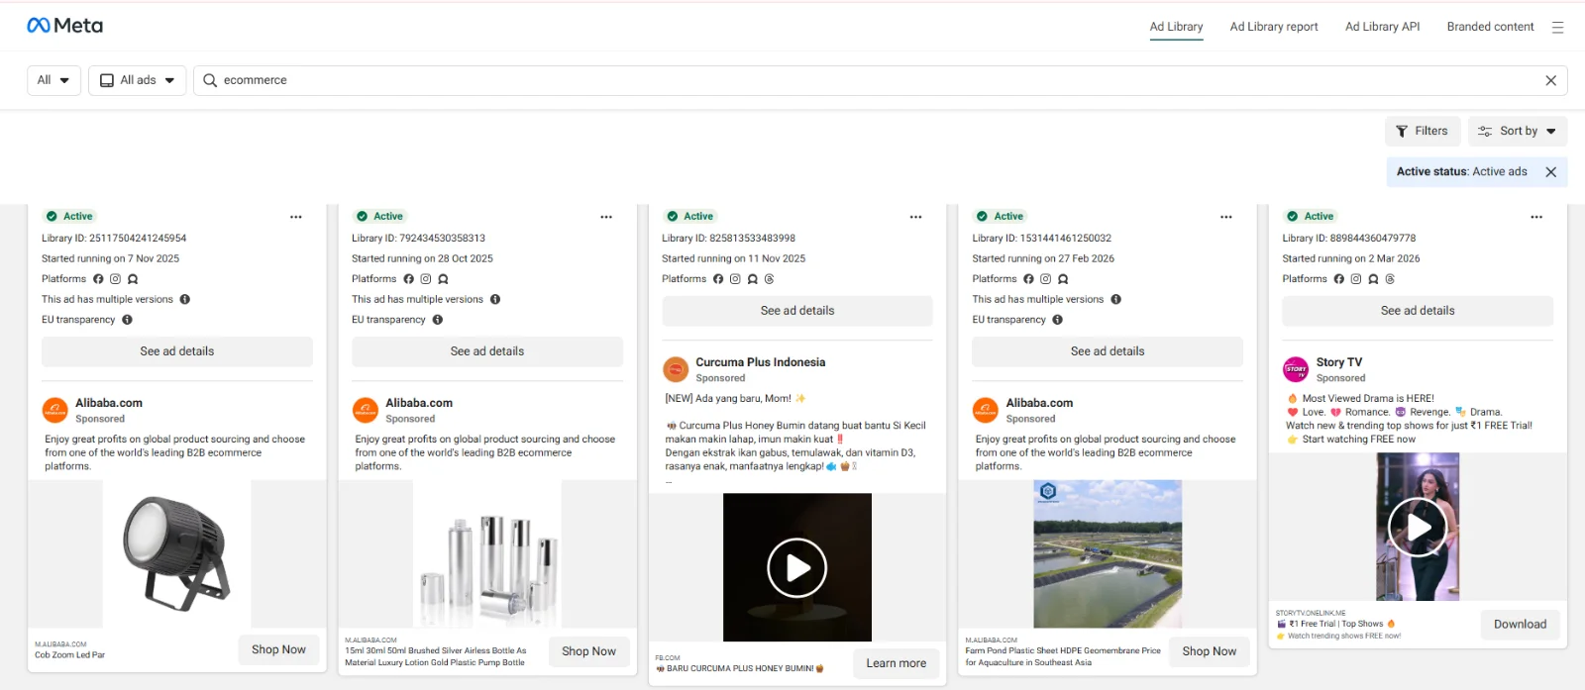Click the Audience Network icon in airless bottle ad
This screenshot has width=1585, height=690.
[x=443, y=279]
